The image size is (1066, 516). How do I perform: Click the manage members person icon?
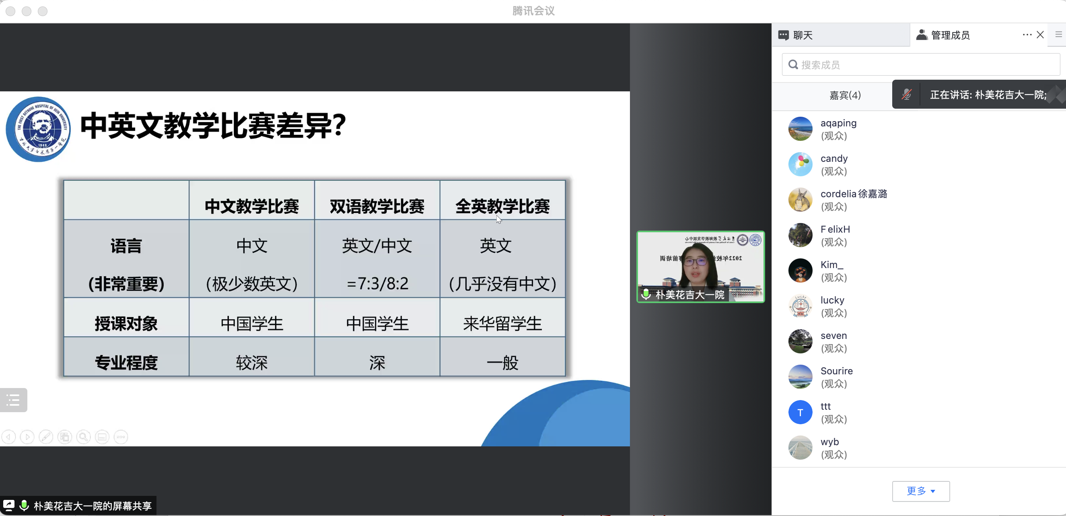tap(922, 35)
